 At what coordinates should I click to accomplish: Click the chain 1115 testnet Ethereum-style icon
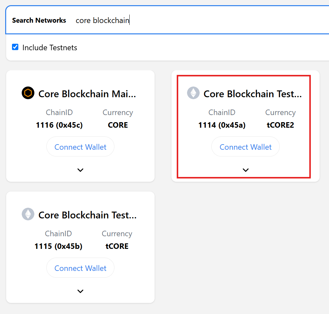point(28,214)
